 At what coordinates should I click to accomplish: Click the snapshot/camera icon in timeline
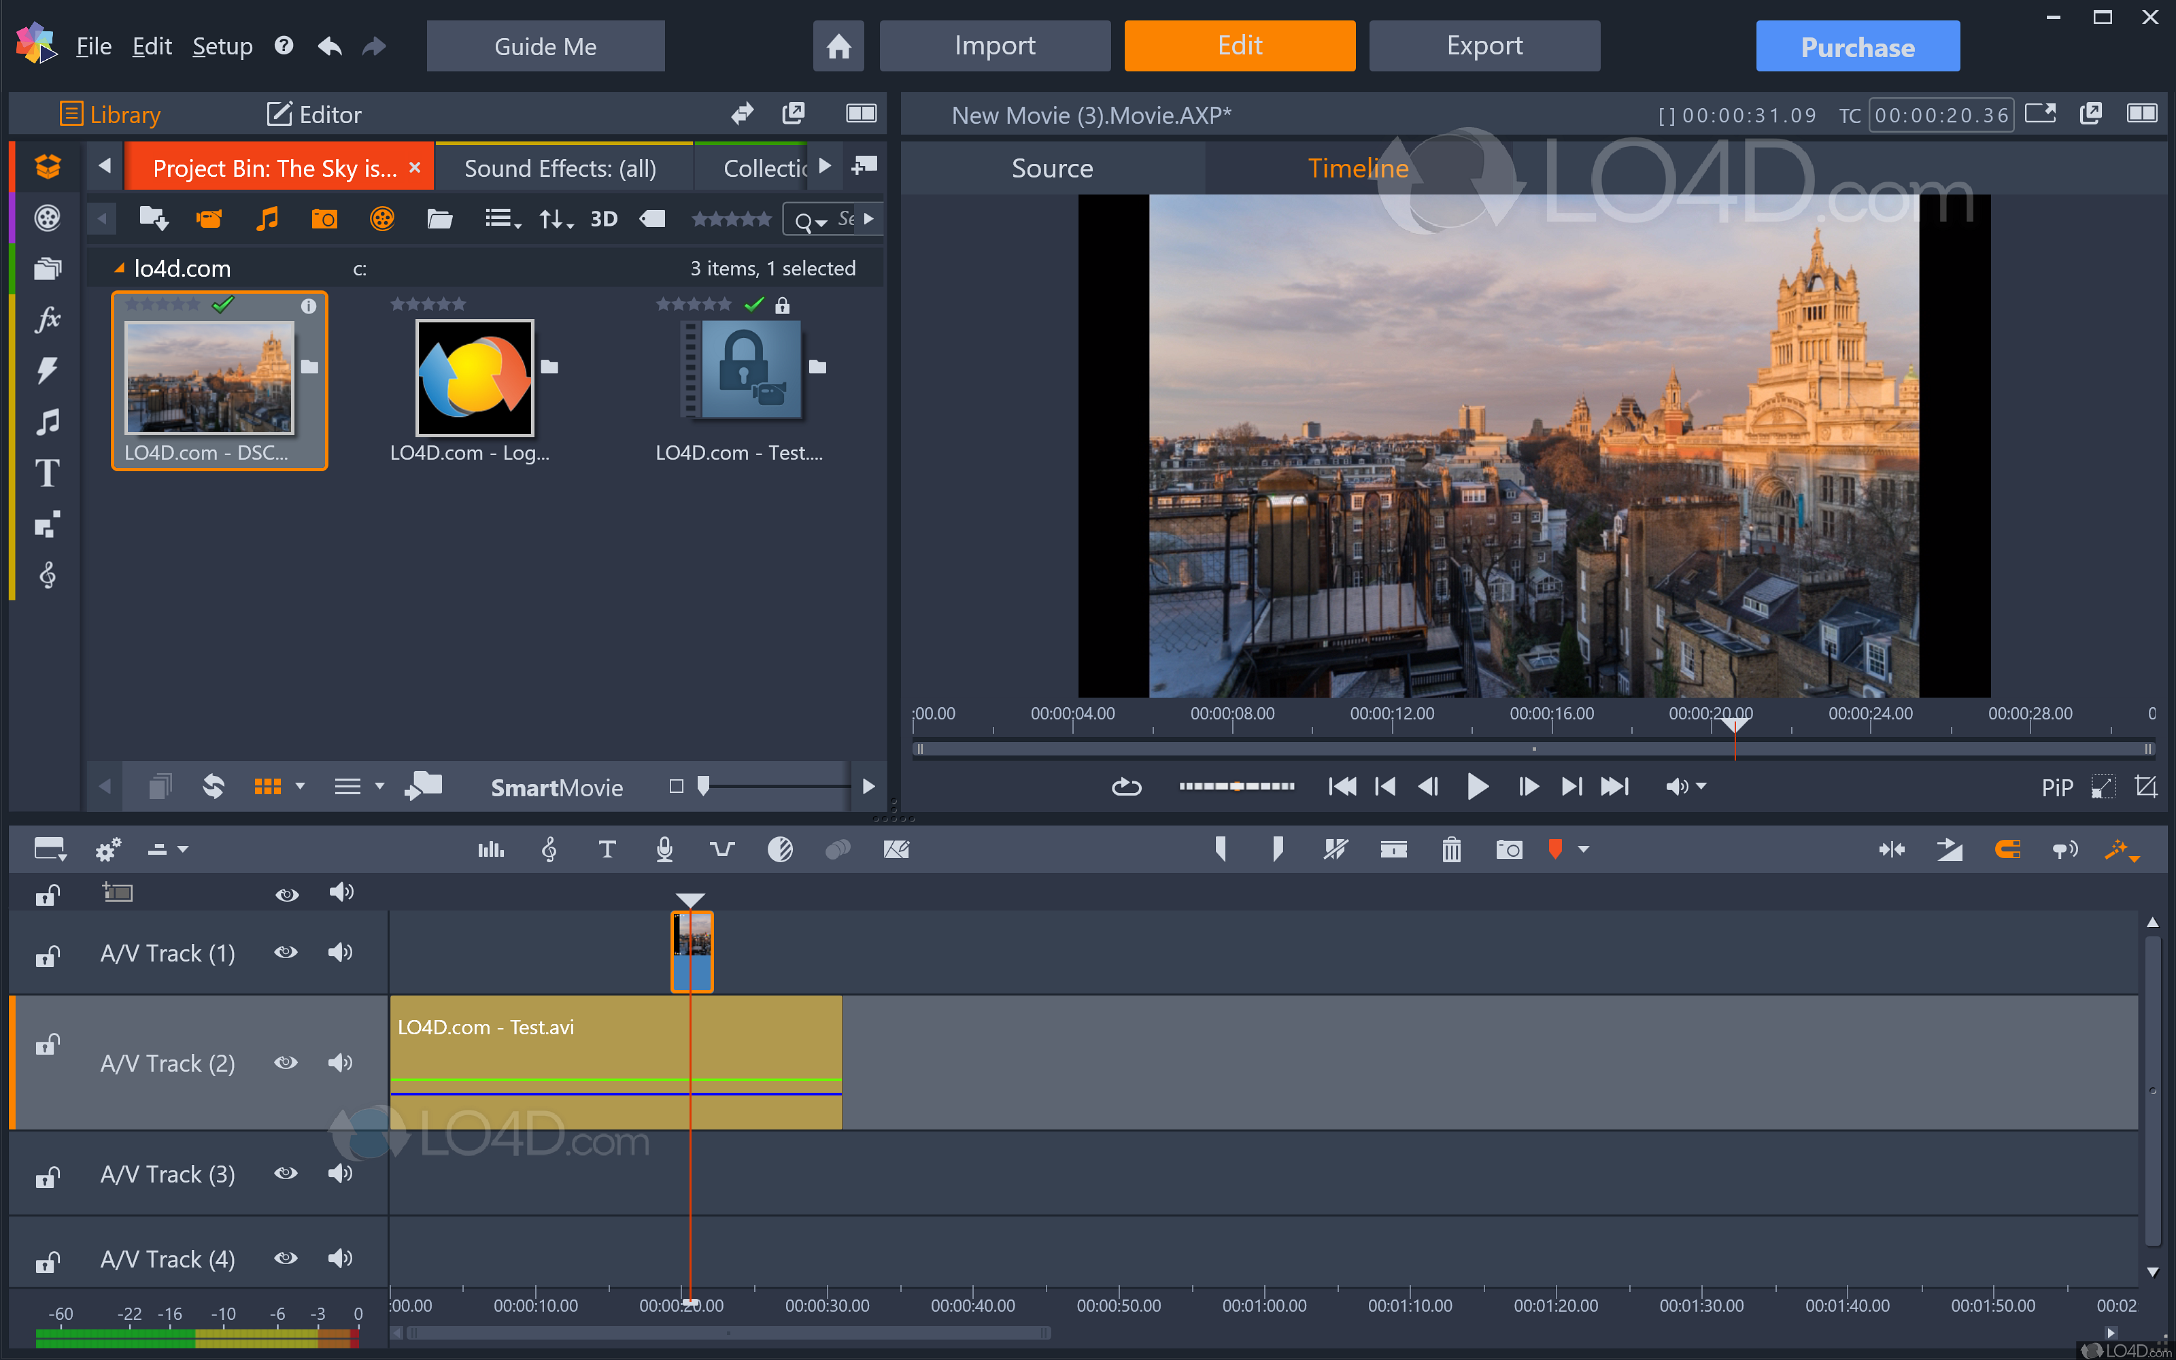click(x=1507, y=849)
